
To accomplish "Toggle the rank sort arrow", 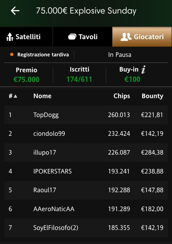I will pyautogui.click(x=15, y=96).
